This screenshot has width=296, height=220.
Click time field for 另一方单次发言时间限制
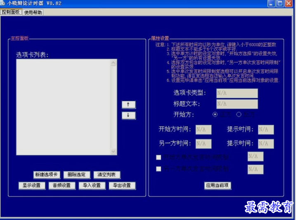pos(256,169)
